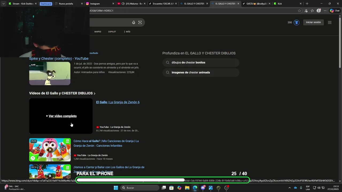Click the Iniciar sesión button
Image resolution: width=342 pixels, height=192 pixels.
pos(313,22)
